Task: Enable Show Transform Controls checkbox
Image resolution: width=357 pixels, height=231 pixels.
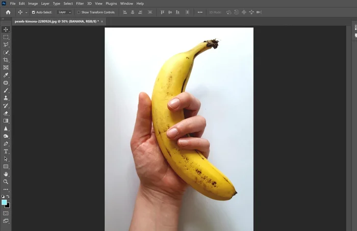Action: (x=79, y=12)
